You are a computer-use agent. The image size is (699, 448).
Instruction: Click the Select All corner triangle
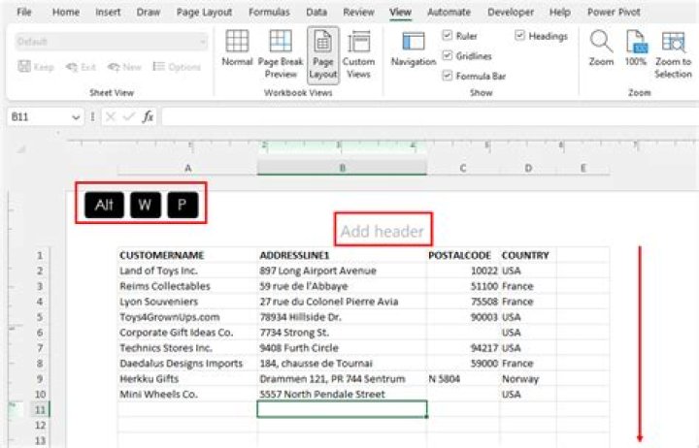[21, 149]
